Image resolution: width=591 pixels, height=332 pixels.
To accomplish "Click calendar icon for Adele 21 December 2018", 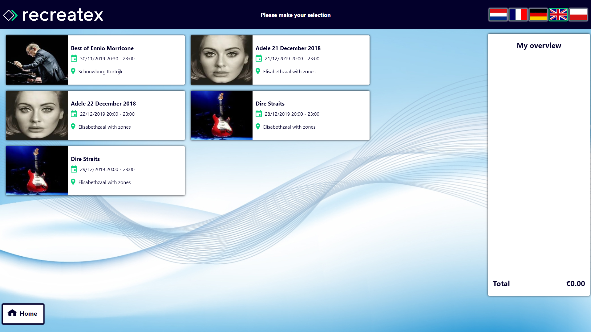I will [259, 58].
